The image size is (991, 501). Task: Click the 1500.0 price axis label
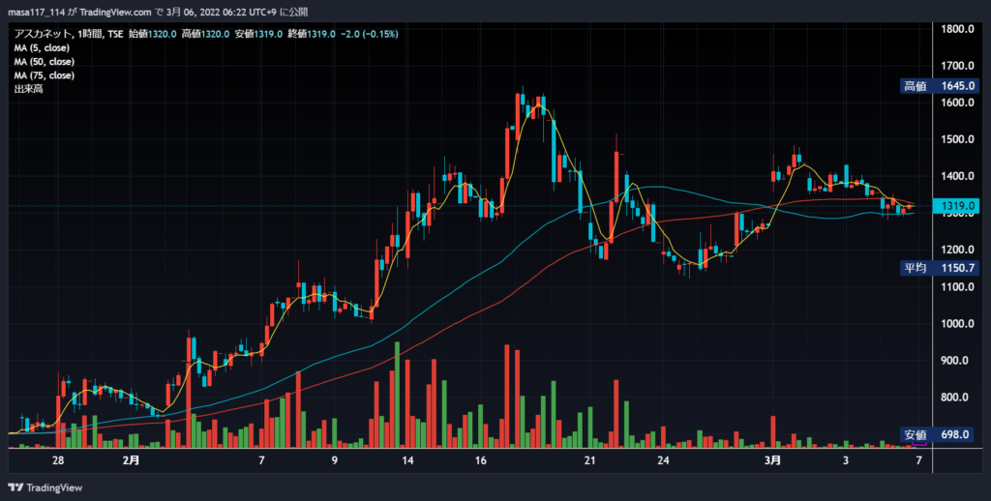955,139
